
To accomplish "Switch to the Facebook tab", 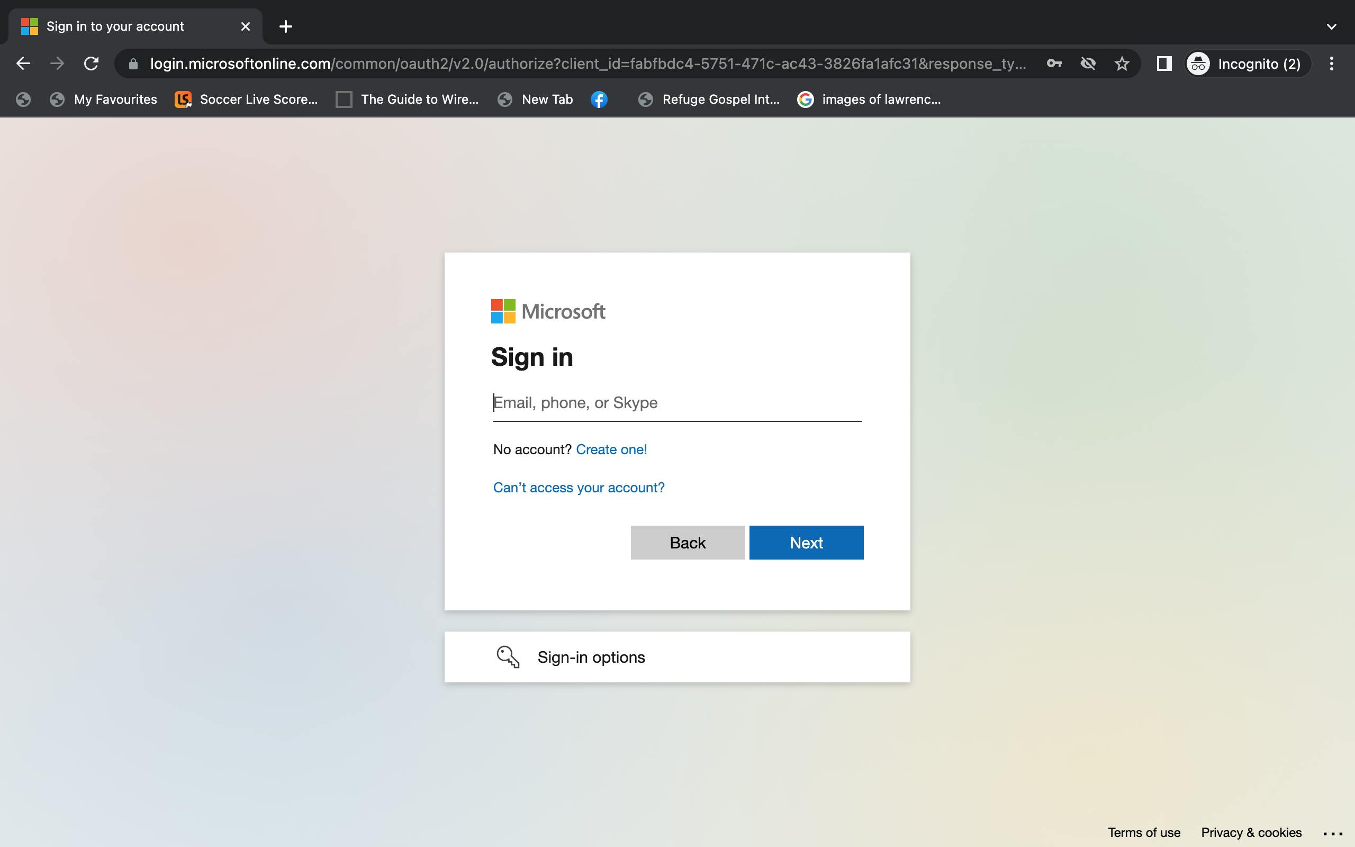I will (x=599, y=98).
